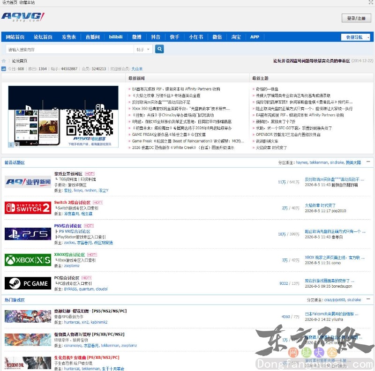The image size is (375, 371).
Task: Open moderator crazyjojo660 profile link
Action: (335, 300)
